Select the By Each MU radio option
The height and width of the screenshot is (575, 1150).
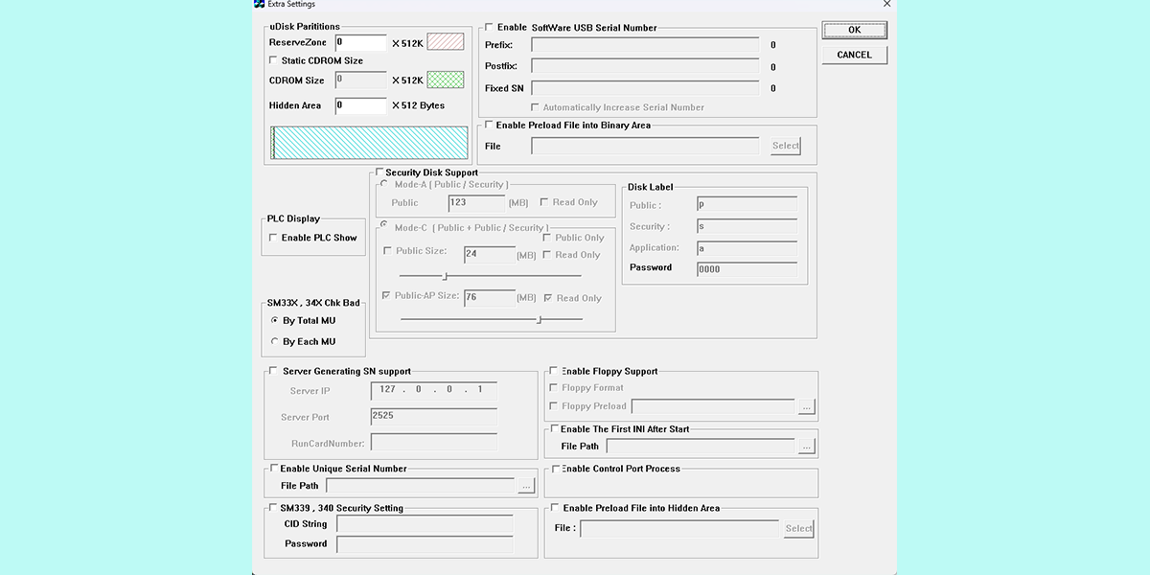click(x=275, y=342)
